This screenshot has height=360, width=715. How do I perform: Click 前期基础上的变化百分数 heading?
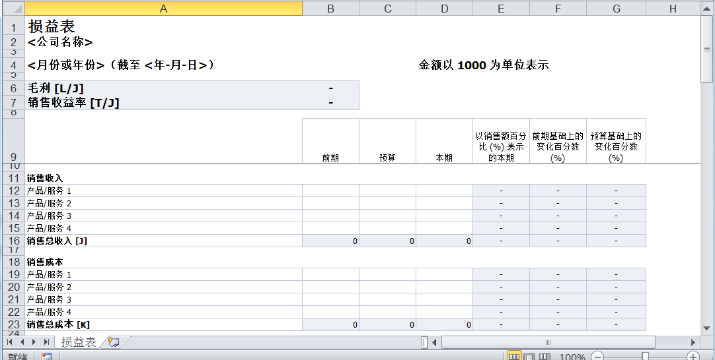[558, 140]
